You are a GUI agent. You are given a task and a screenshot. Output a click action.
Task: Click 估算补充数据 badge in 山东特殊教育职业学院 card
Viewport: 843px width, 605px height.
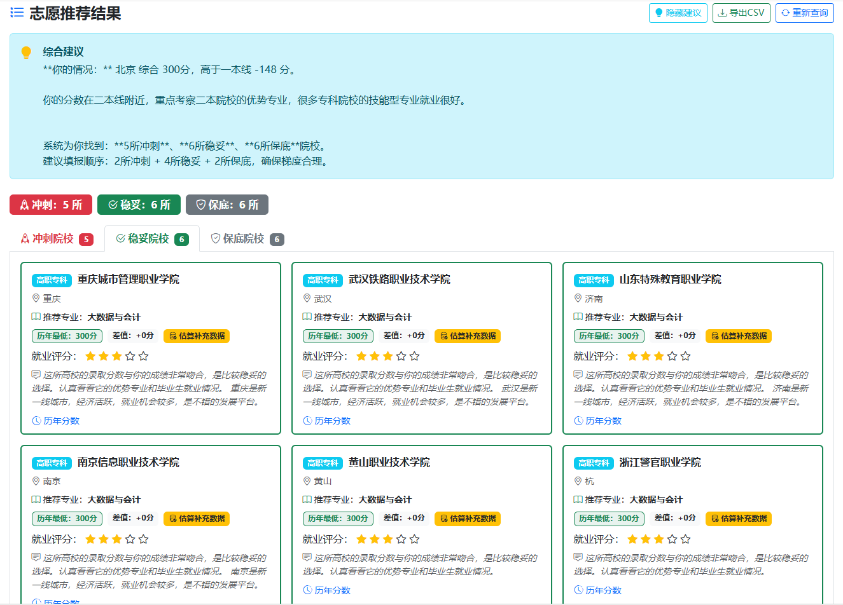[x=739, y=336]
